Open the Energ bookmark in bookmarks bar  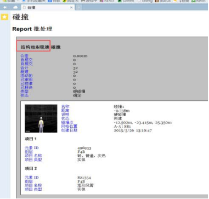click(x=145, y=1)
